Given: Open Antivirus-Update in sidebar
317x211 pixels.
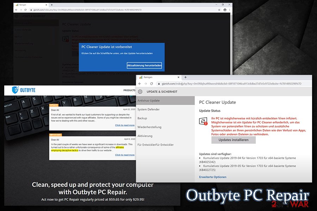Looking at the screenshot, I should coord(165,101).
